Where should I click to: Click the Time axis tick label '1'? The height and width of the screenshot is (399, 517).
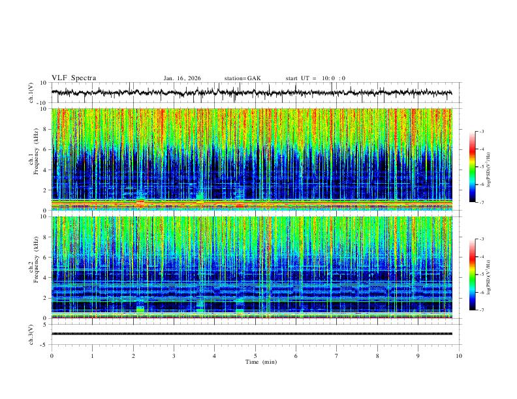coord(93,356)
